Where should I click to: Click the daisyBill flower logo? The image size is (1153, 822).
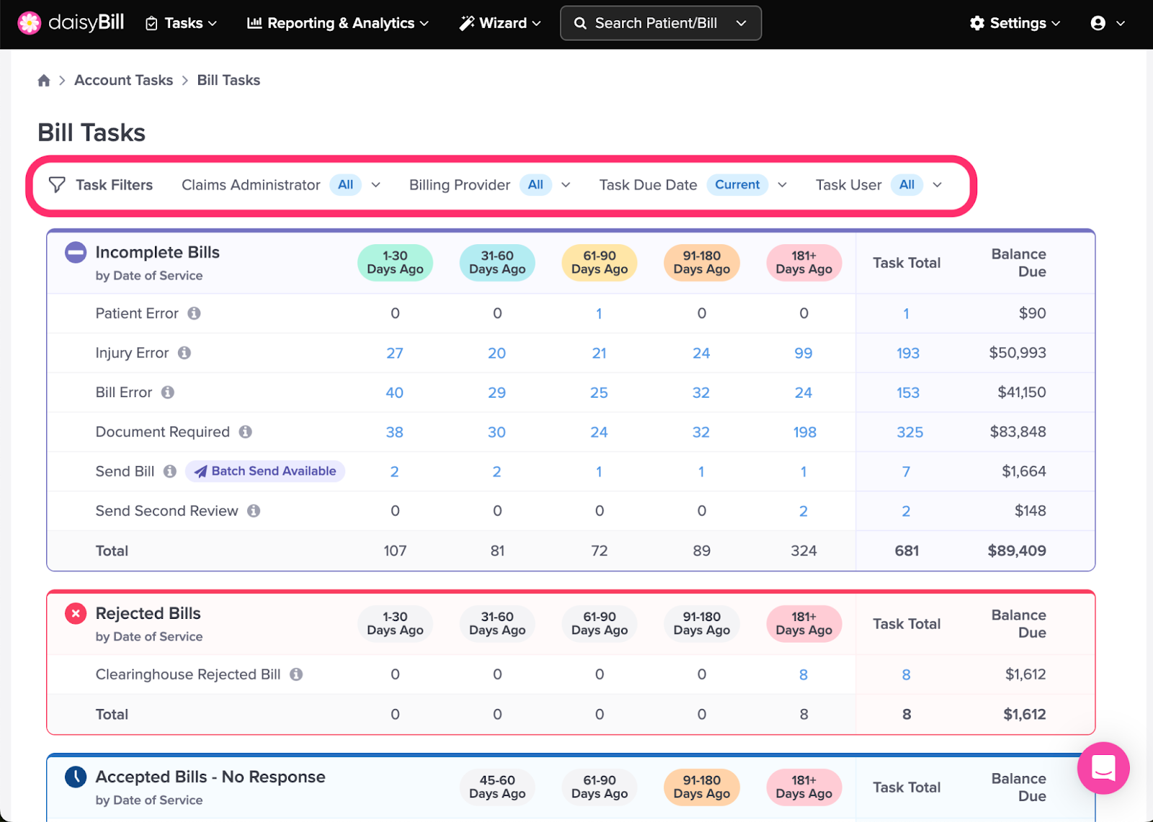[x=29, y=23]
